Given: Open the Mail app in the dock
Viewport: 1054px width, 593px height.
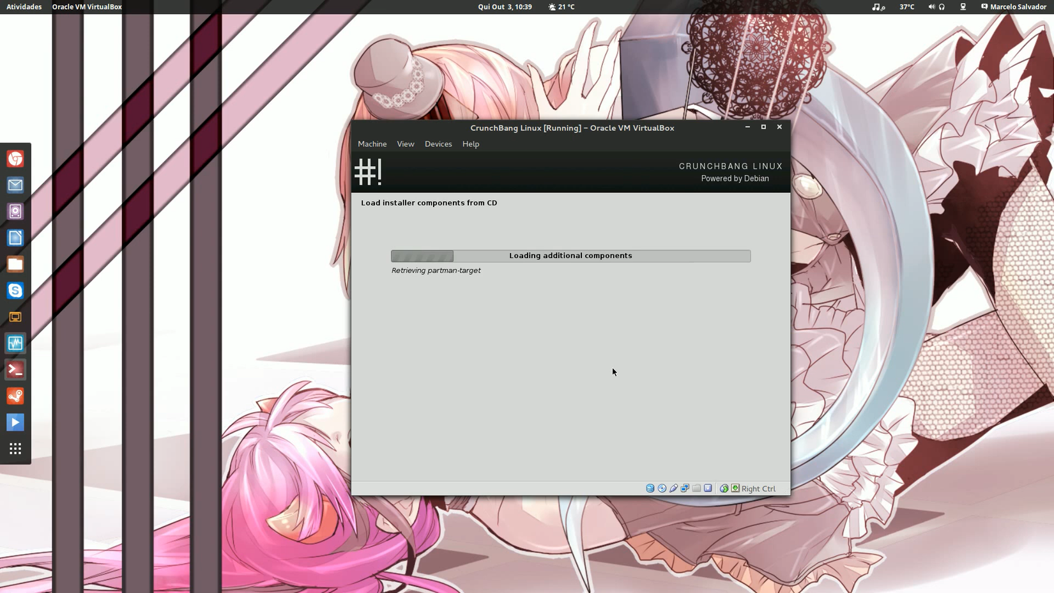Looking at the screenshot, I should [15, 185].
